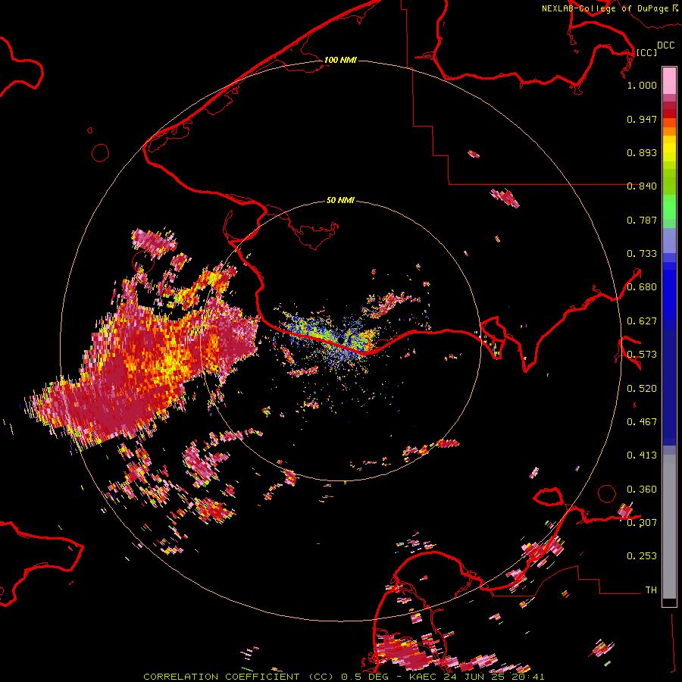Click the 0.840 scale value
Viewport: 682px width, 682px height.
point(642,186)
